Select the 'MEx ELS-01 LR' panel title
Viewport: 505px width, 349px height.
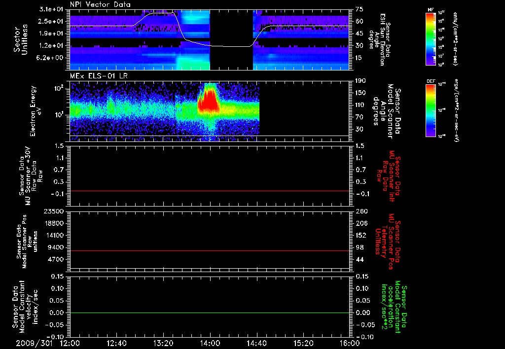point(99,76)
